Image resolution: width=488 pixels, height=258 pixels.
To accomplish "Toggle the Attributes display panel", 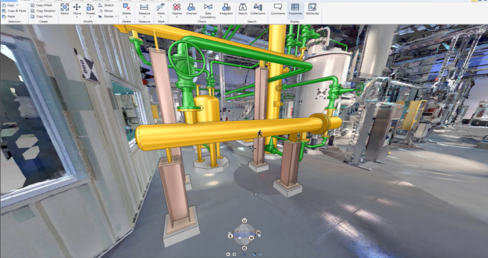I will click(x=312, y=9).
